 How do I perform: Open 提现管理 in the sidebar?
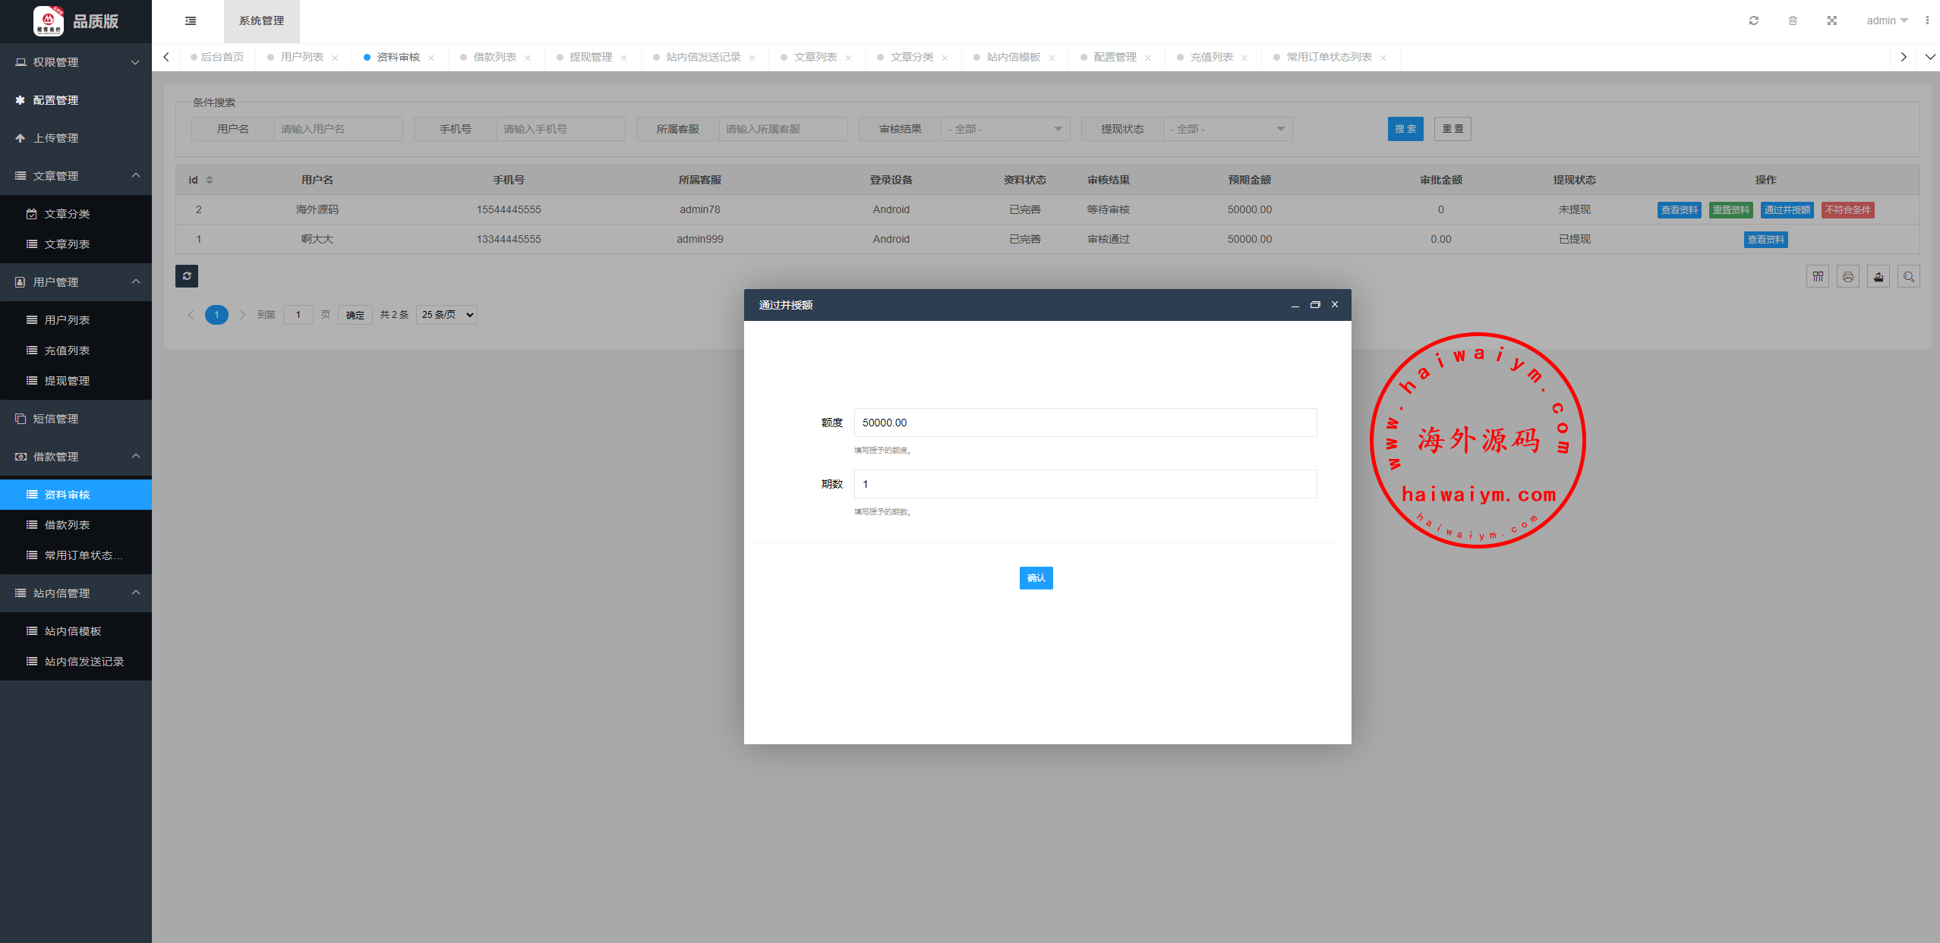pyautogui.click(x=67, y=381)
